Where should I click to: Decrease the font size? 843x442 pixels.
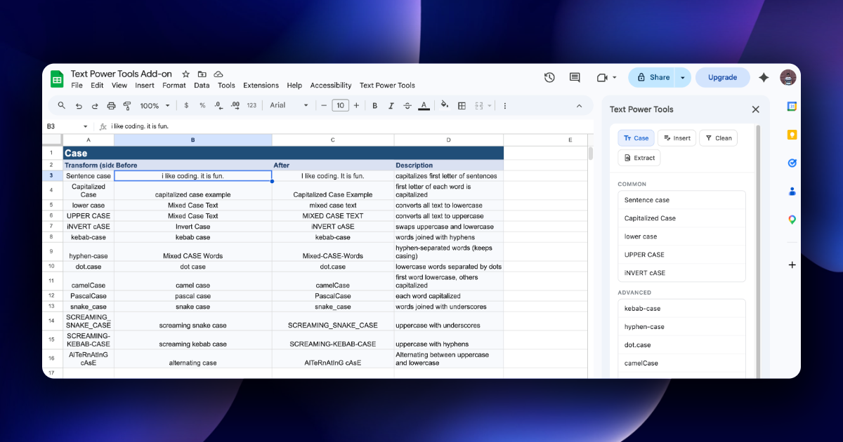point(324,105)
